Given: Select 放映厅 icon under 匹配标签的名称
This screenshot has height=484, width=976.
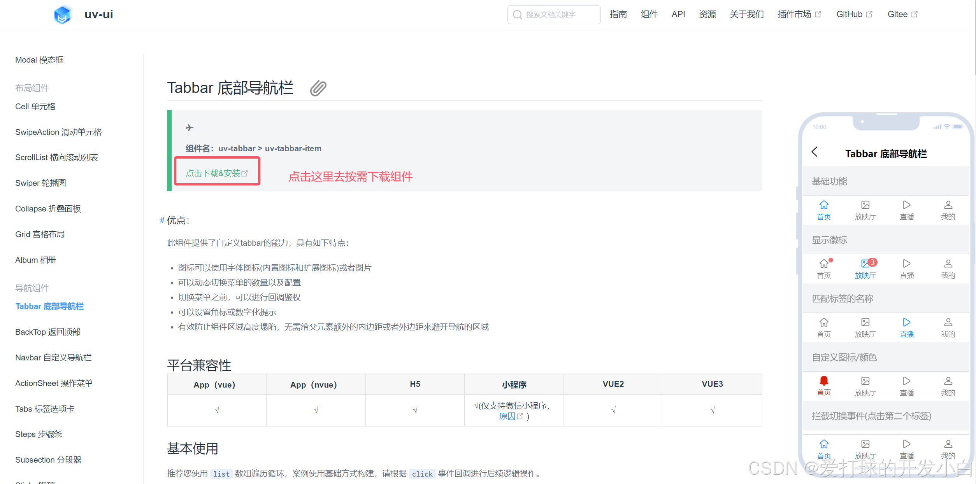Looking at the screenshot, I should tap(865, 322).
